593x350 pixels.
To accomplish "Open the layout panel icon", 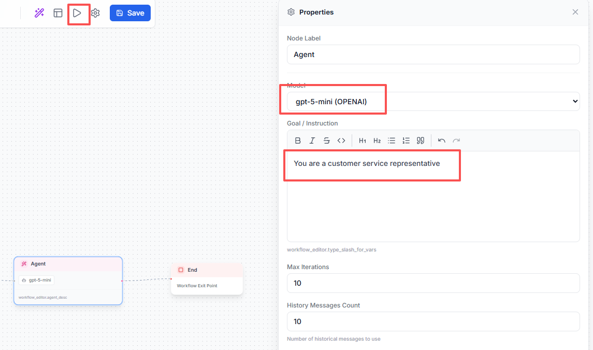I will tap(58, 13).
